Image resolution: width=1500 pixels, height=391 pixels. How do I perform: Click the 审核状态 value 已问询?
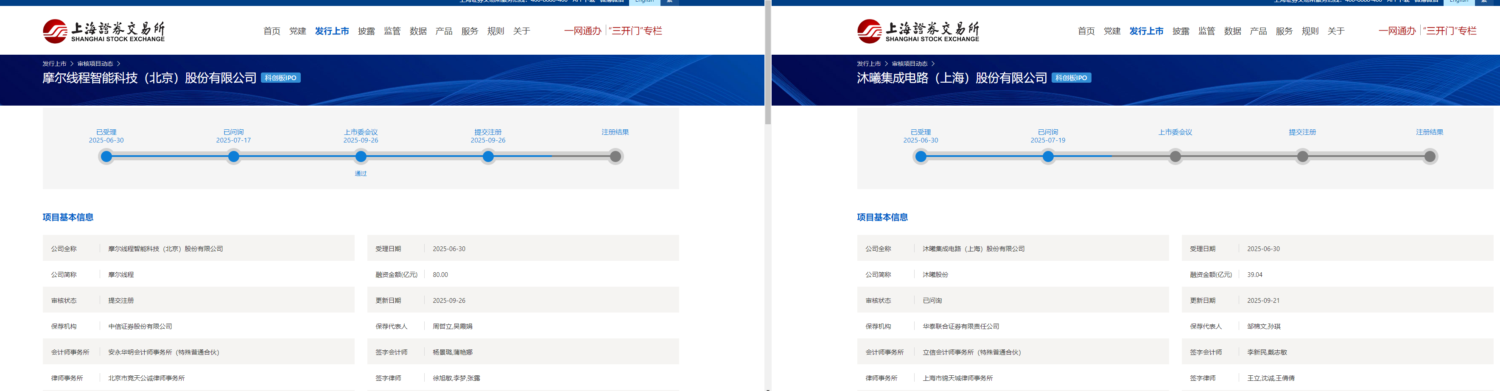pyautogui.click(x=932, y=301)
